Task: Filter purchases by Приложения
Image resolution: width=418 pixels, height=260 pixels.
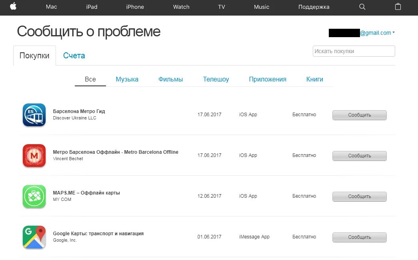Action: pyautogui.click(x=268, y=79)
